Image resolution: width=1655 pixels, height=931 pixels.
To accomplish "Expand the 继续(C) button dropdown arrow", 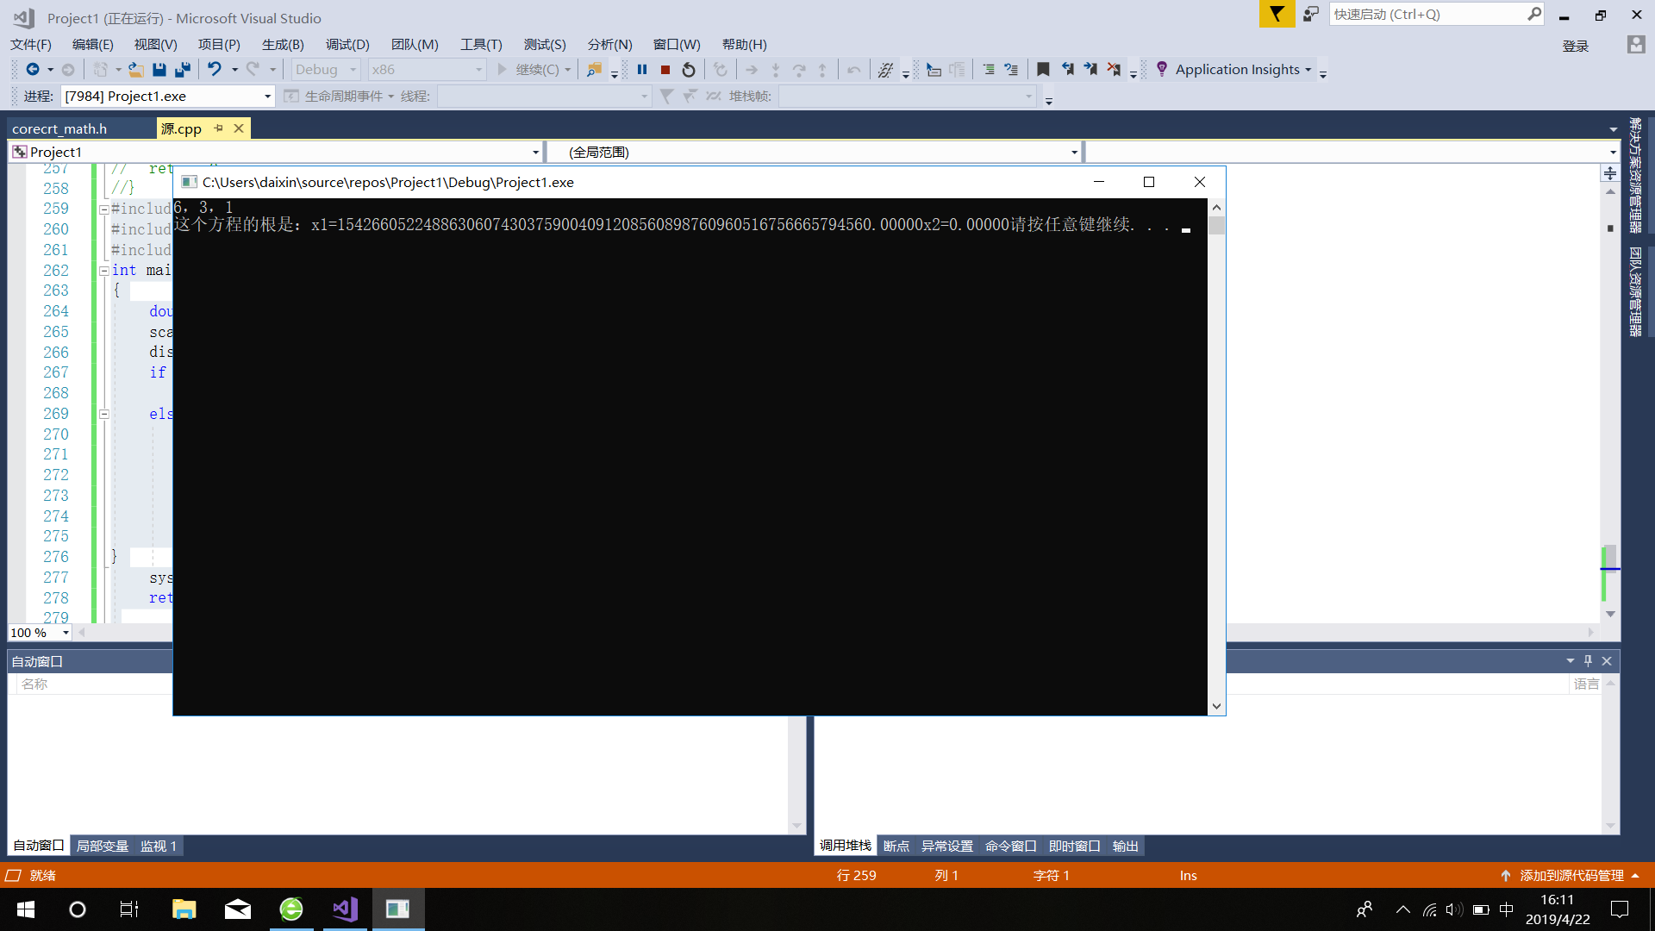I will (568, 70).
